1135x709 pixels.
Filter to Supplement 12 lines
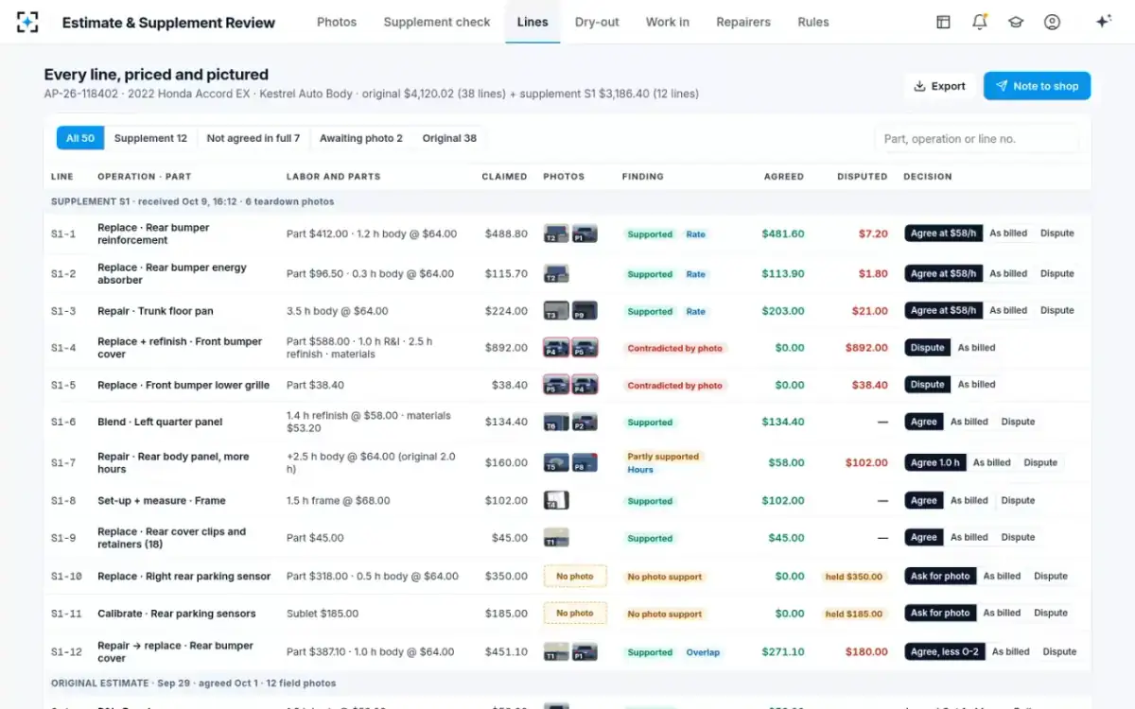click(x=150, y=138)
